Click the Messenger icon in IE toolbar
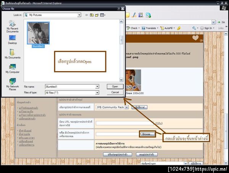This screenshot has height=173, width=229. click(x=148, y=15)
